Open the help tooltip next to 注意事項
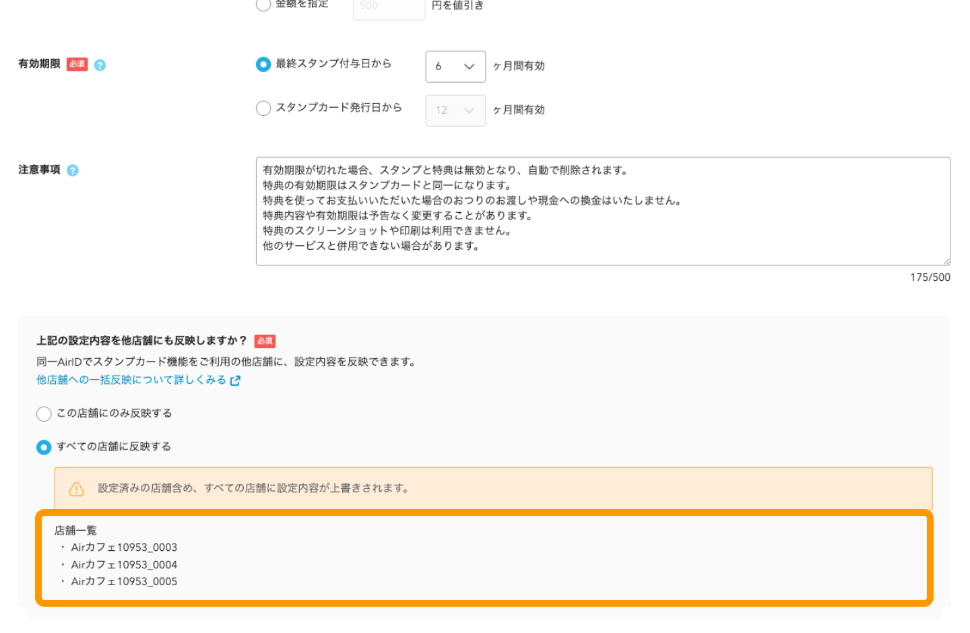This screenshot has width=970, height=633. point(73,170)
